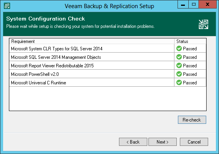Select Microsoft Report Viewer Redistributable 2015 row
This screenshot has width=219, height=154.
click(108, 65)
